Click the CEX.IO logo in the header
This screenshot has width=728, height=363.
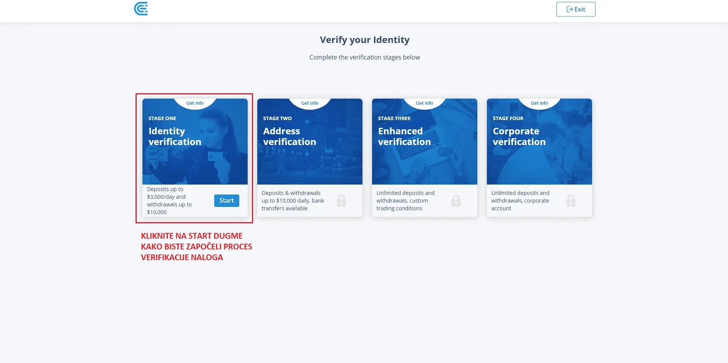click(x=141, y=8)
